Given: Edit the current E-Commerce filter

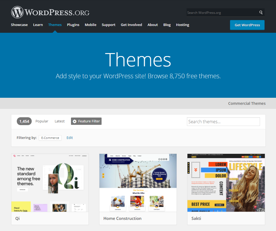Looking at the screenshot, I should click(x=70, y=138).
